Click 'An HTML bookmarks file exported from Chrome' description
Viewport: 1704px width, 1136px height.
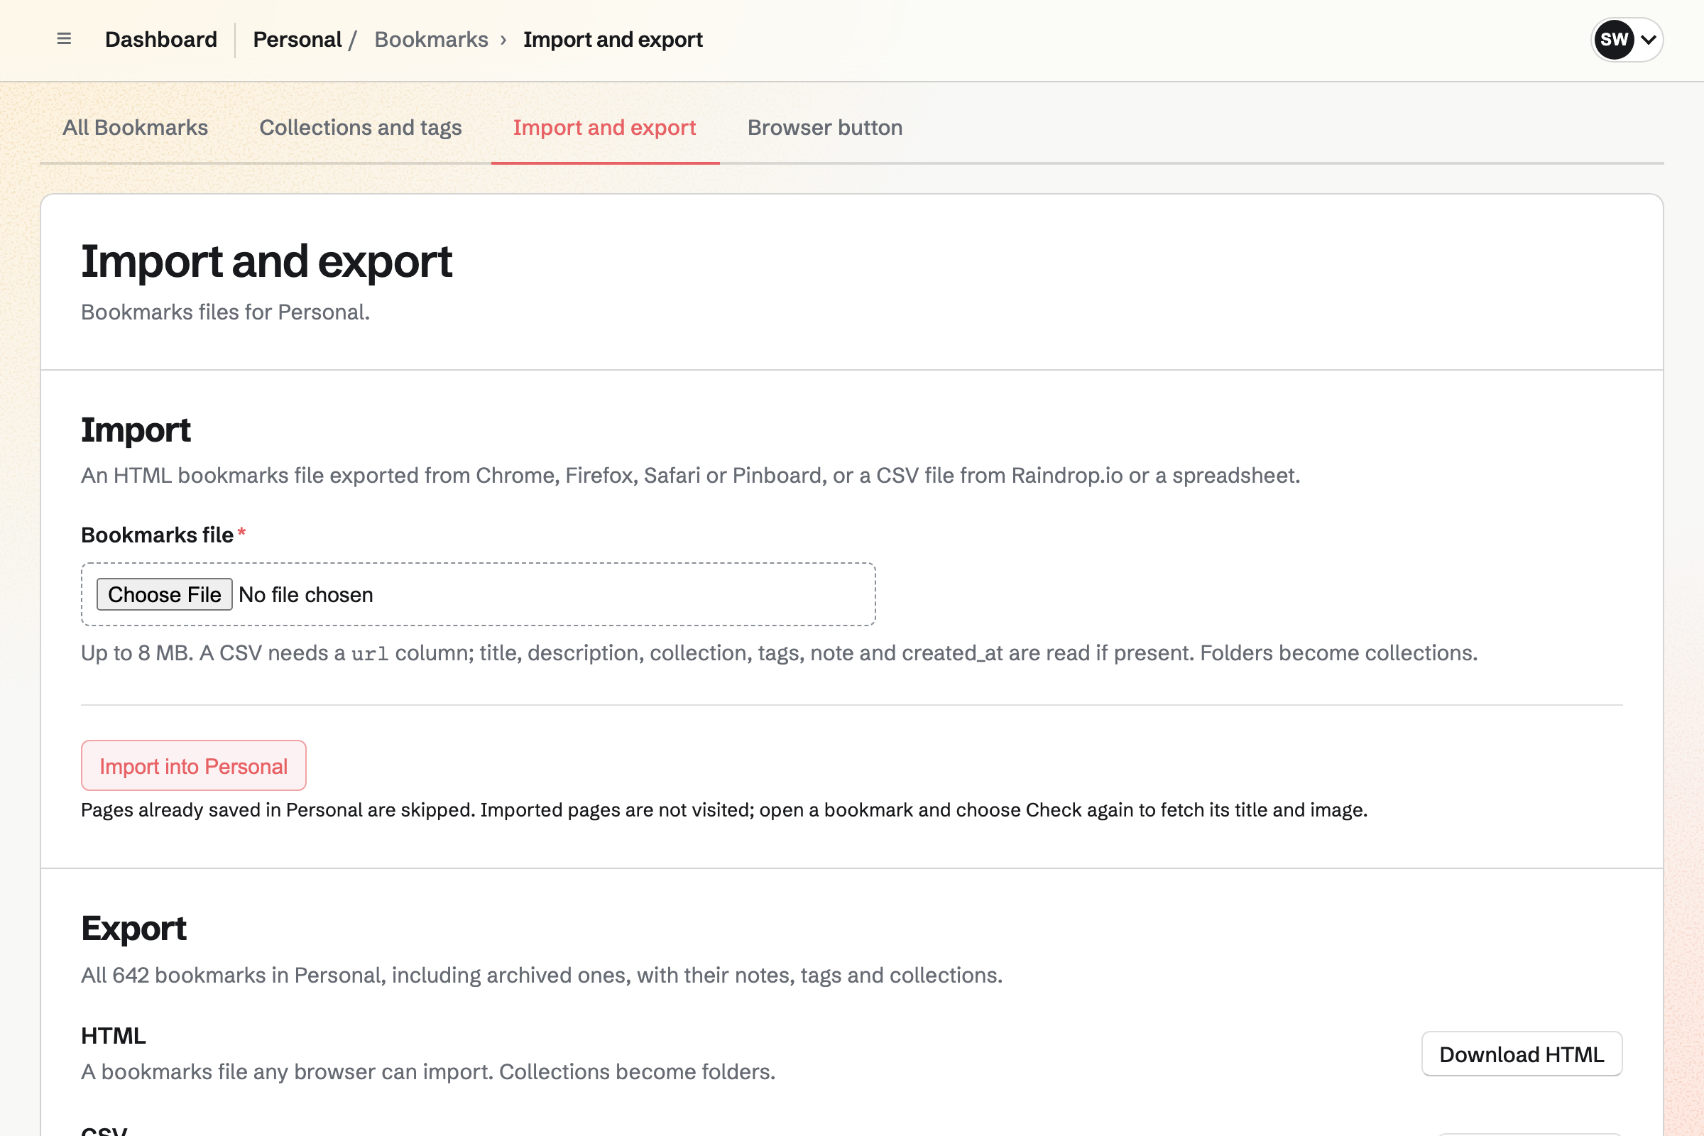[x=690, y=475]
